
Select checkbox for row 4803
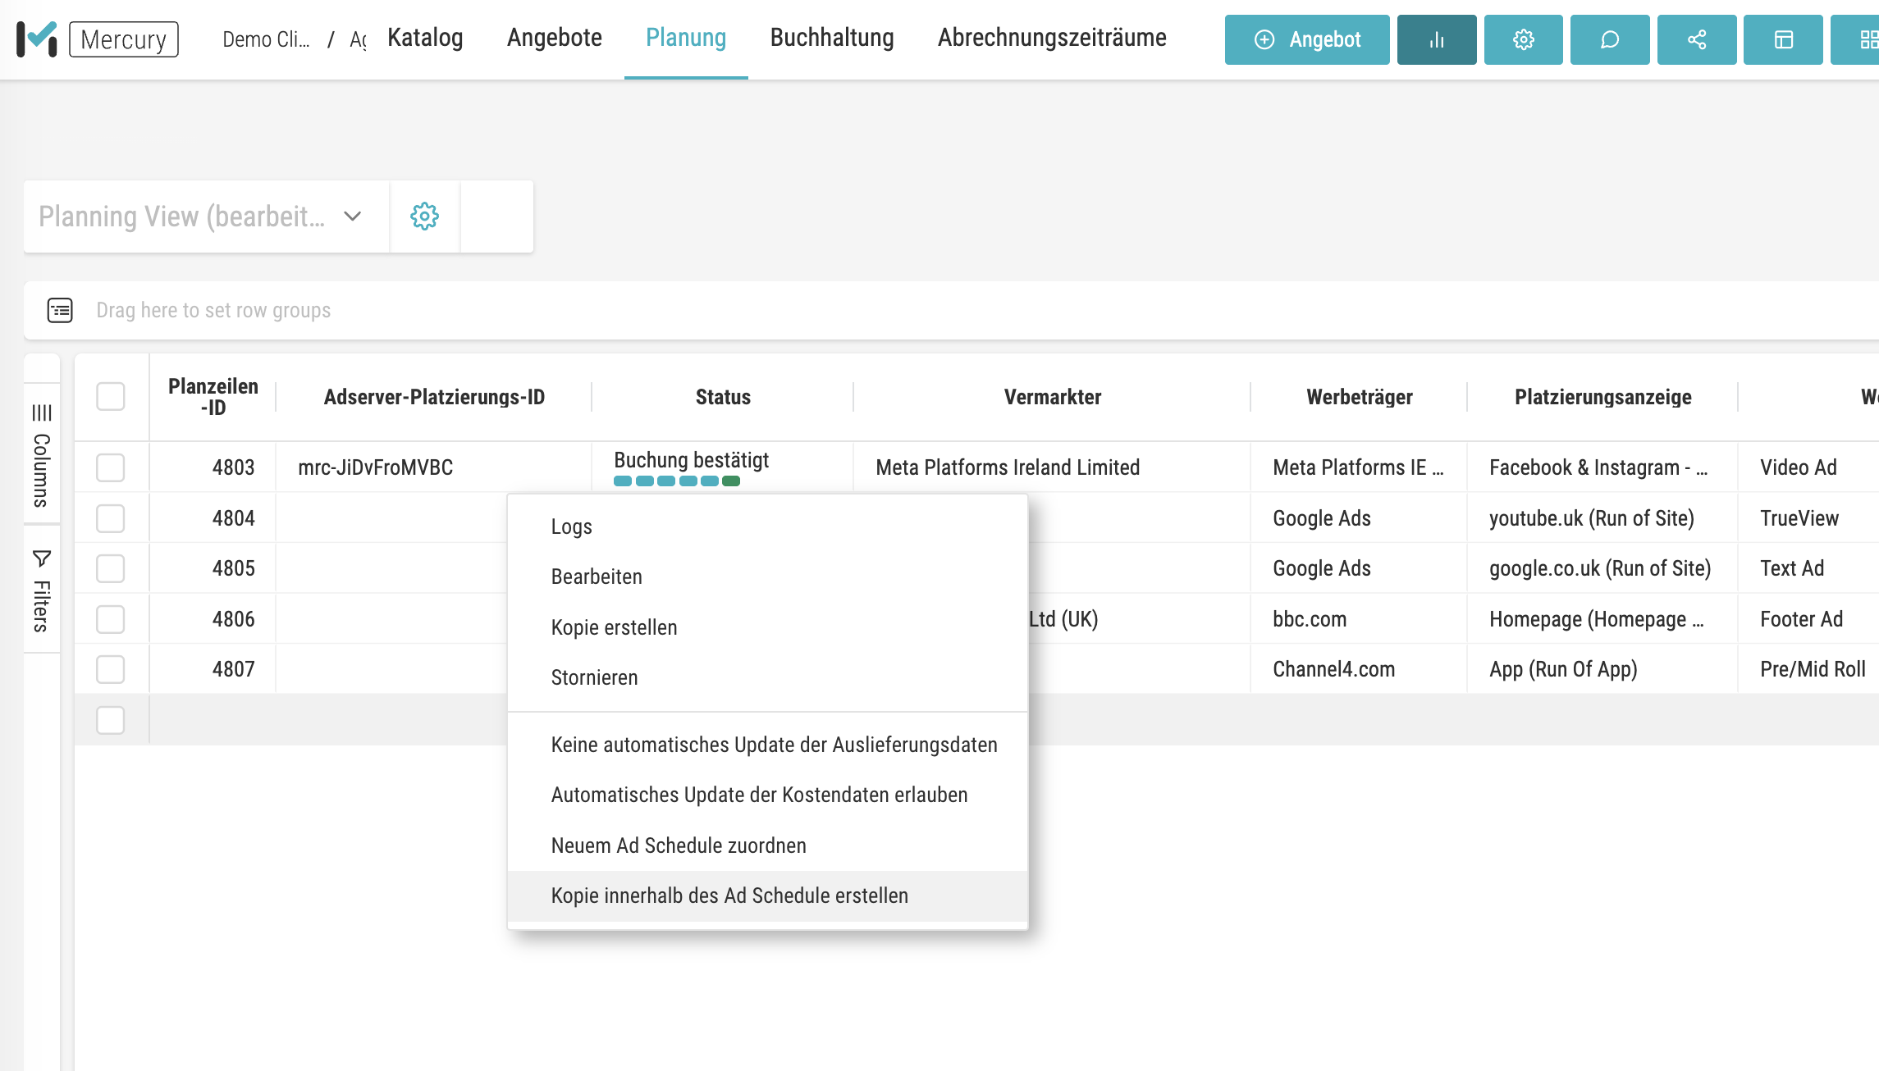pyautogui.click(x=110, y=467)
